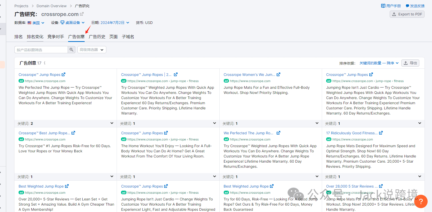This screenshot has height=212, width=432.
Task: Open external link icon beside Crossrope Best Jump Rope...
Action: [x=73, y=133]
